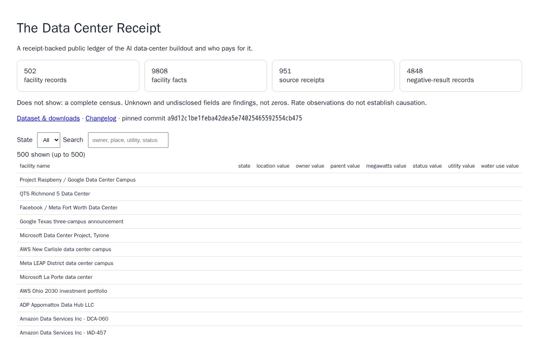Click The Data Center Receipt heading
This screenshot has height=337, width=539.
(x=89, y=28)
